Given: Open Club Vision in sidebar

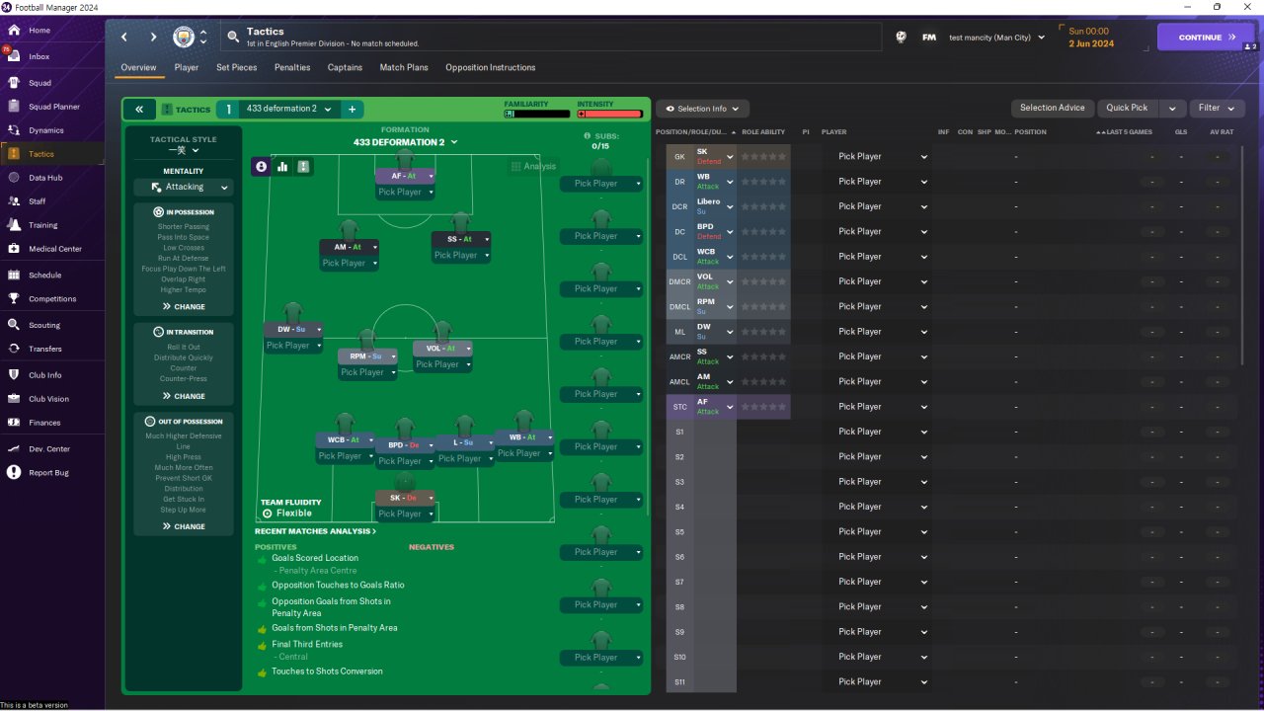Looking at the screenshot, I should click(x=48, y=399).
